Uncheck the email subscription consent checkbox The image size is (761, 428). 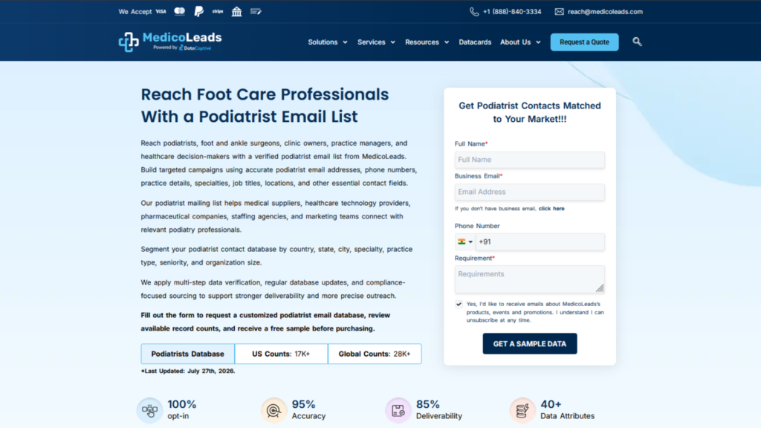pos(459,304)
